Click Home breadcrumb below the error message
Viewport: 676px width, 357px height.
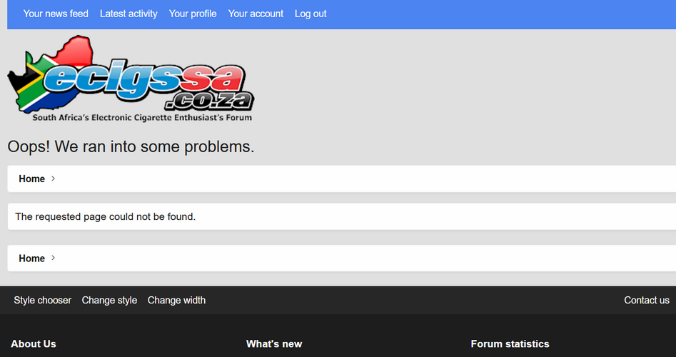pos(32,258)
